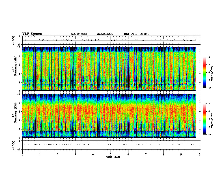The image size is (224, 173).
Task: Click the "8" tick on ch.1 frequency axis
Action: point(20,56)
